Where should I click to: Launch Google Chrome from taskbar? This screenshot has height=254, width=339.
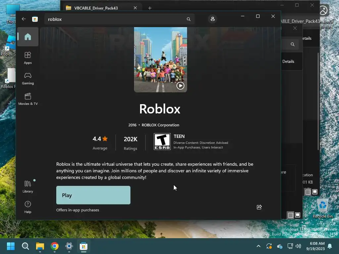tap(55, 246)
